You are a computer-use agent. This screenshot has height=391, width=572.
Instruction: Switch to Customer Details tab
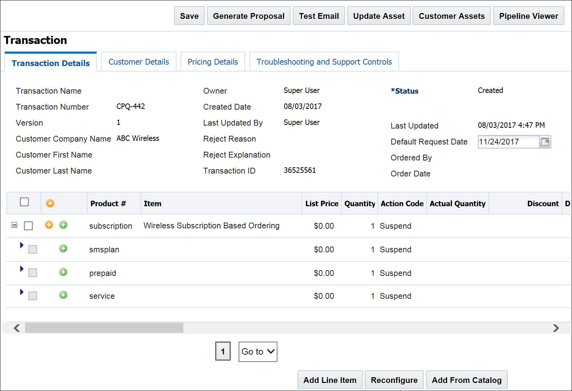coord(139,62)
